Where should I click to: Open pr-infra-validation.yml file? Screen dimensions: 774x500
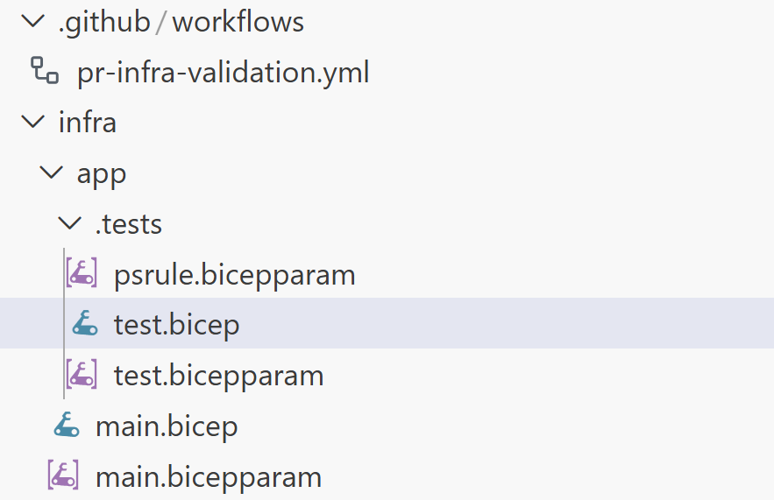223,72
